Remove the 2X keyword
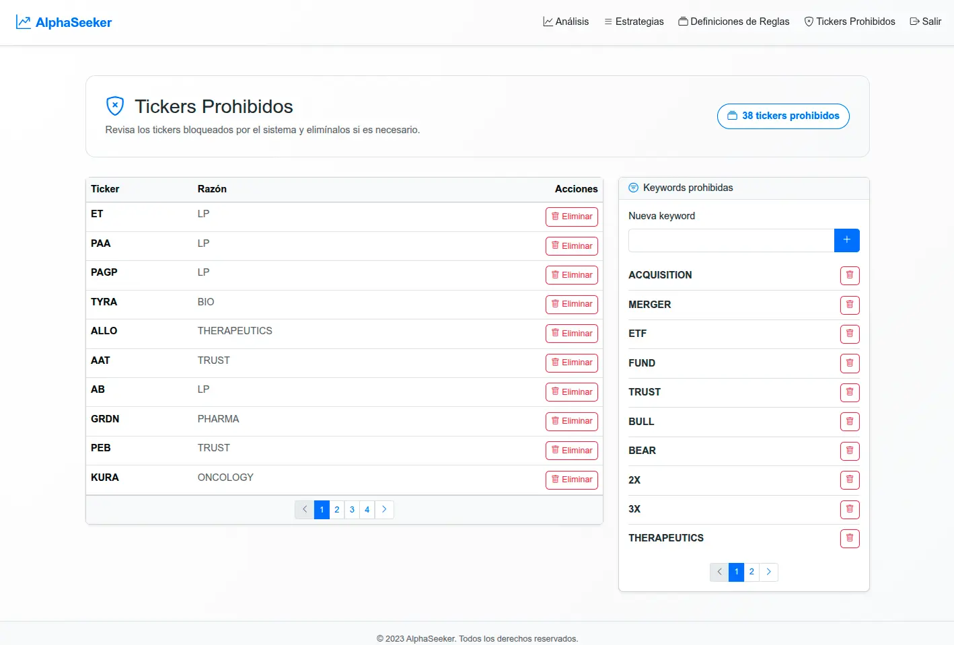This screenshot has width=954, height=645. point(850,480)
